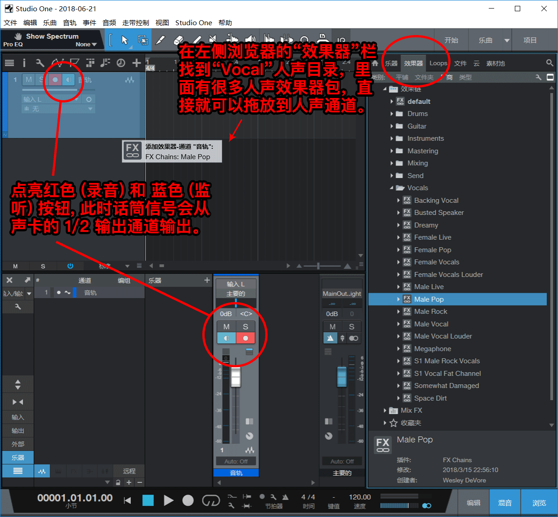The height and width of the screenshot is (517, 558).
Task: Open the 乐器 browser tab
Action: pos(391,63)
